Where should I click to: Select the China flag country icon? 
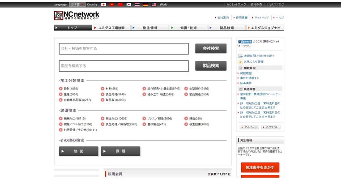click(120, 4)
